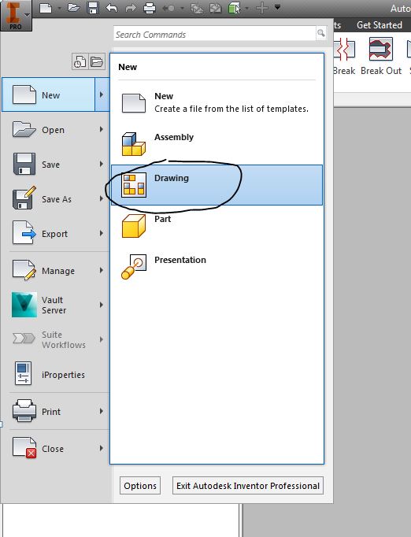This screenshot has width=411, height=537.
Task: Click the Options button
Action: 140,486
